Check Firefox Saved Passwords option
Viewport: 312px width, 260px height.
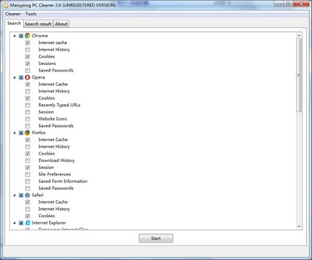tap(27, 188)
